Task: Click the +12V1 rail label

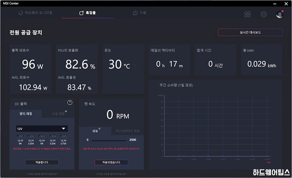Action: click(x=20, y=136)
